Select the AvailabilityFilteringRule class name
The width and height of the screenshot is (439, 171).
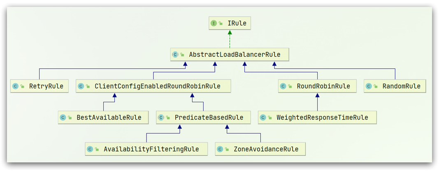(151, 149)
